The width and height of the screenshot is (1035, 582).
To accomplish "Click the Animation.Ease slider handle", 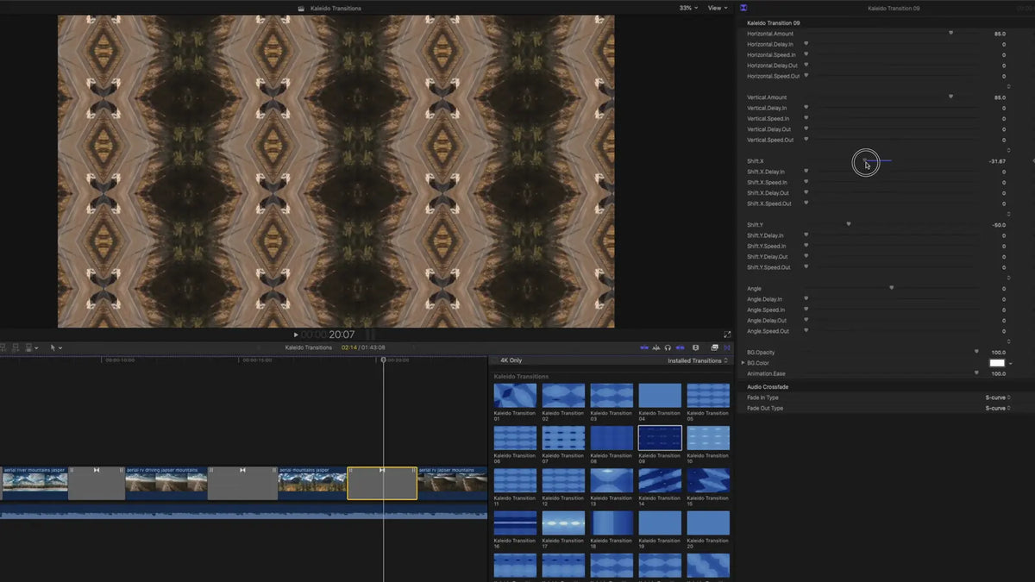I will click(976, 373).
